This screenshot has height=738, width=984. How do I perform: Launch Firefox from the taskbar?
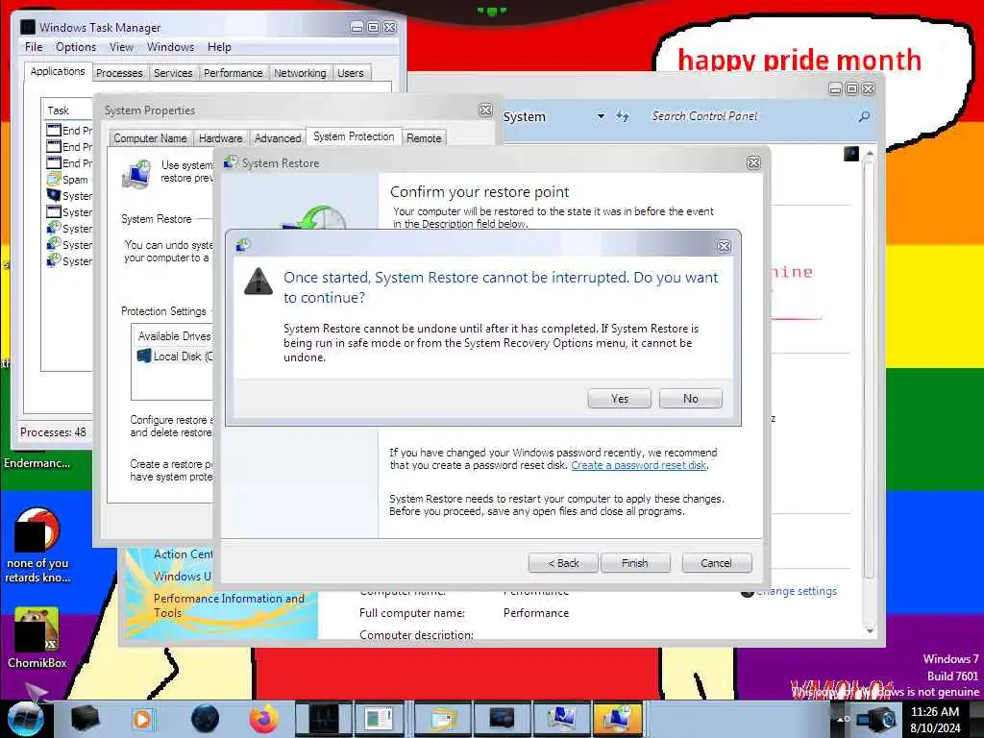tap(264, 719)
